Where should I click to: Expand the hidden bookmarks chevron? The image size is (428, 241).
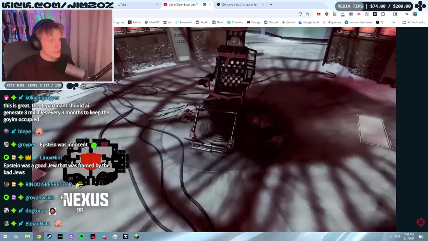(x=394, y=22)
